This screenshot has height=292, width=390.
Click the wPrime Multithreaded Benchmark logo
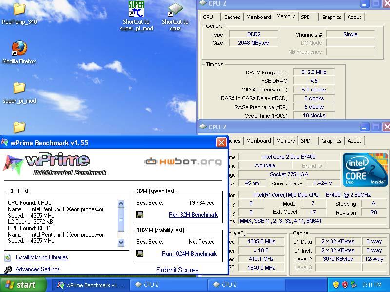click(55, 164)
